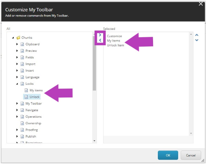Collapse the Locks node

coord(17,84)
